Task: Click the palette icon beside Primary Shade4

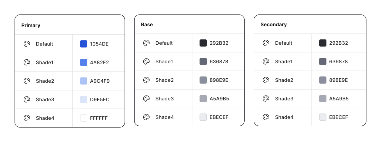Action: [x=27, y=118]
